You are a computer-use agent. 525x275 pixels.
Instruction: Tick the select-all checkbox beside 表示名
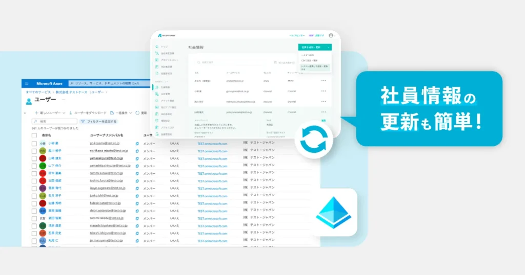[34, 135]
